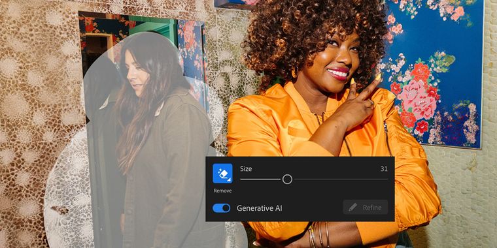Click the Generative AI label
The width and height of the screenshot is (497, 248).
[x=259, y=208]
